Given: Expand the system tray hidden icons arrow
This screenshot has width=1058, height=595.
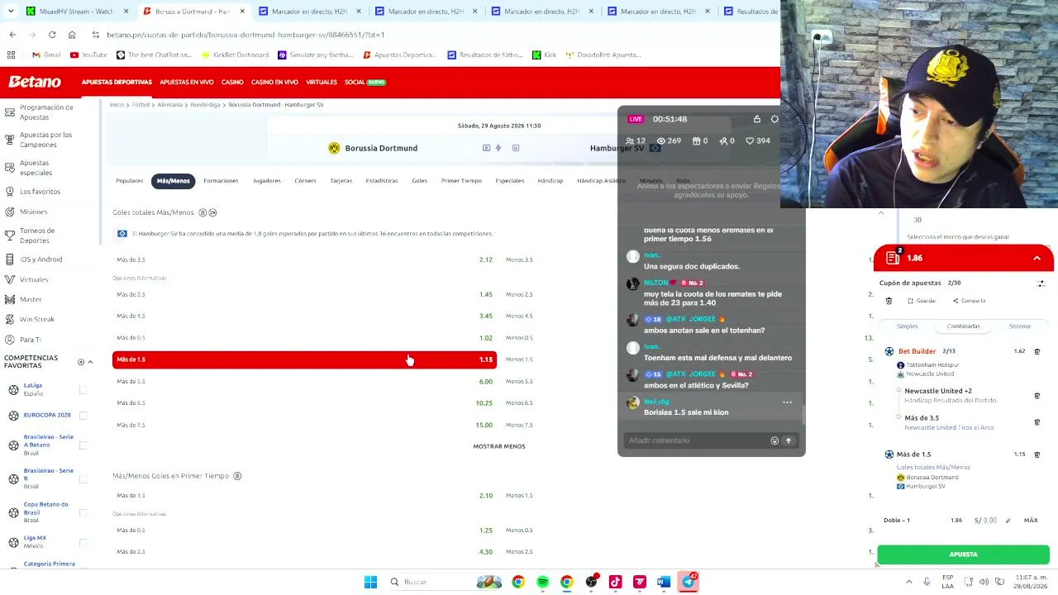Looking at the screenshot, I should point(909,582).
